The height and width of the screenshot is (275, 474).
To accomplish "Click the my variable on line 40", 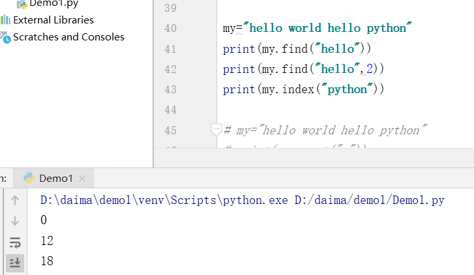I will tap(229, 29).
